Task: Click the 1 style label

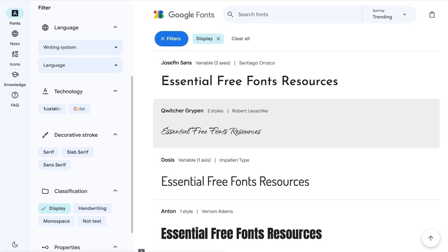Action: coord(186,211)
